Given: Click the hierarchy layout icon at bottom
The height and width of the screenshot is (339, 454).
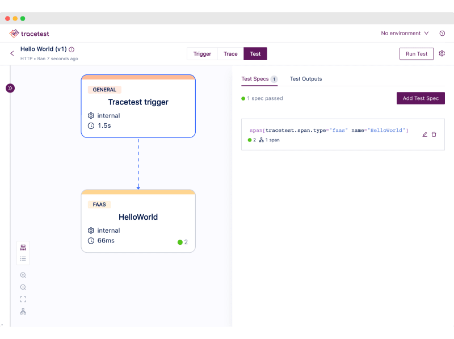Looking at the screenshot, I should [23, 312].
